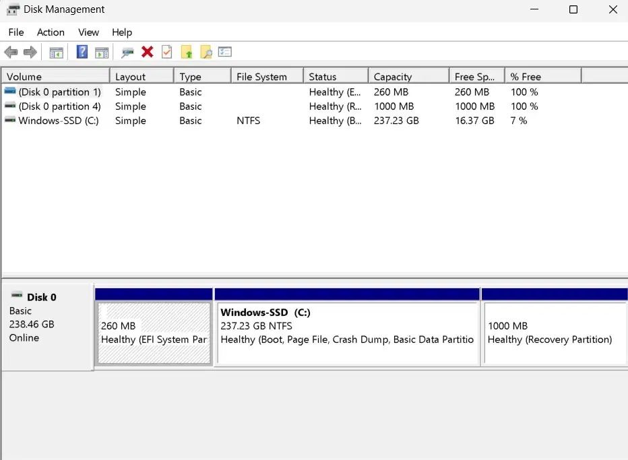Click the Properties checkmark page icon
628x460 pixels.
166,52
